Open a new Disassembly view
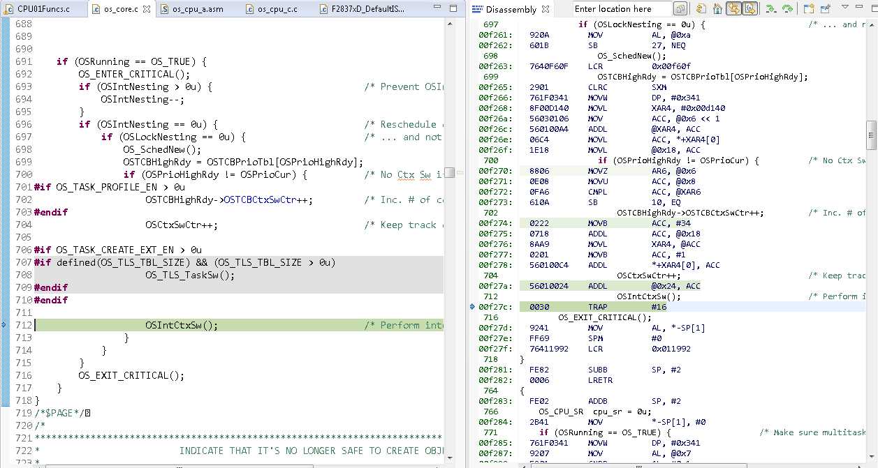The width and height of the screenshot is (878, 468). pos(809,9)
